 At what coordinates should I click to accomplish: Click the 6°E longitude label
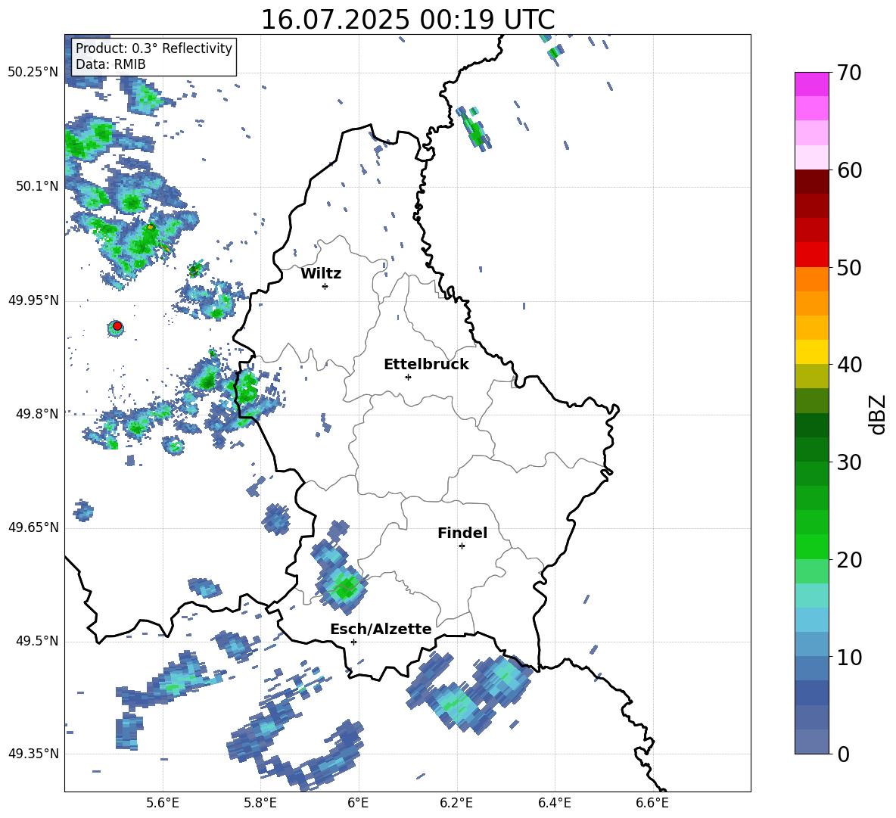coord(358,803)
